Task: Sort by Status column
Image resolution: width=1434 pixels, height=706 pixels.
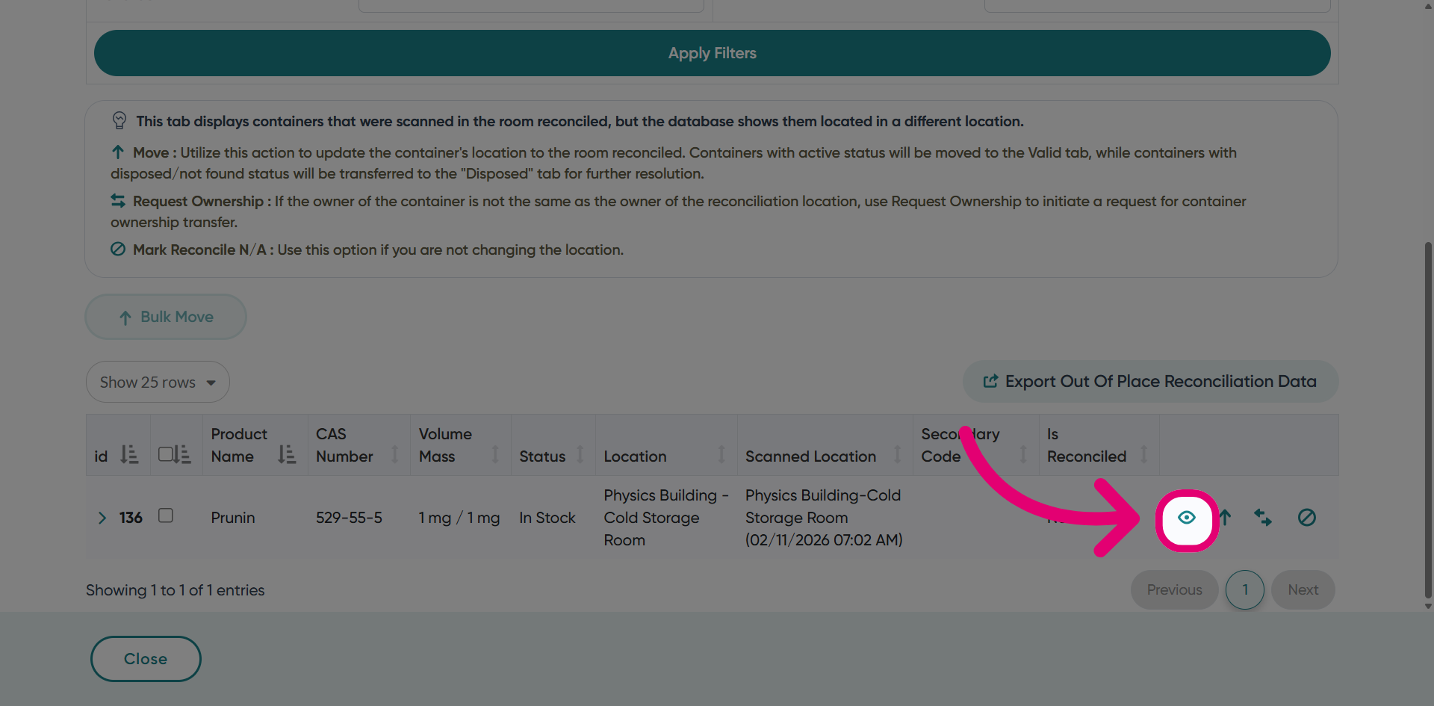Action: 580,454
